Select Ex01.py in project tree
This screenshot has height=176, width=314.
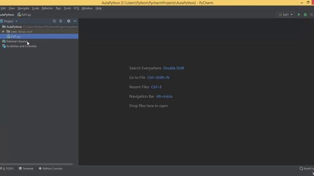click(x=39, y=36)
